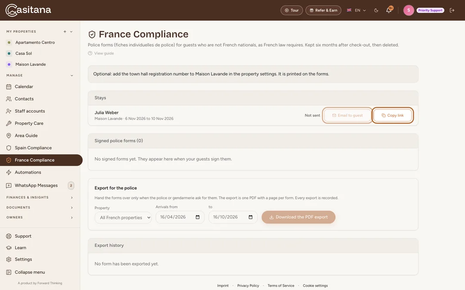
Task: Open Calendar from sidebar
Action: pyautogui.click(x=24, y=86)
